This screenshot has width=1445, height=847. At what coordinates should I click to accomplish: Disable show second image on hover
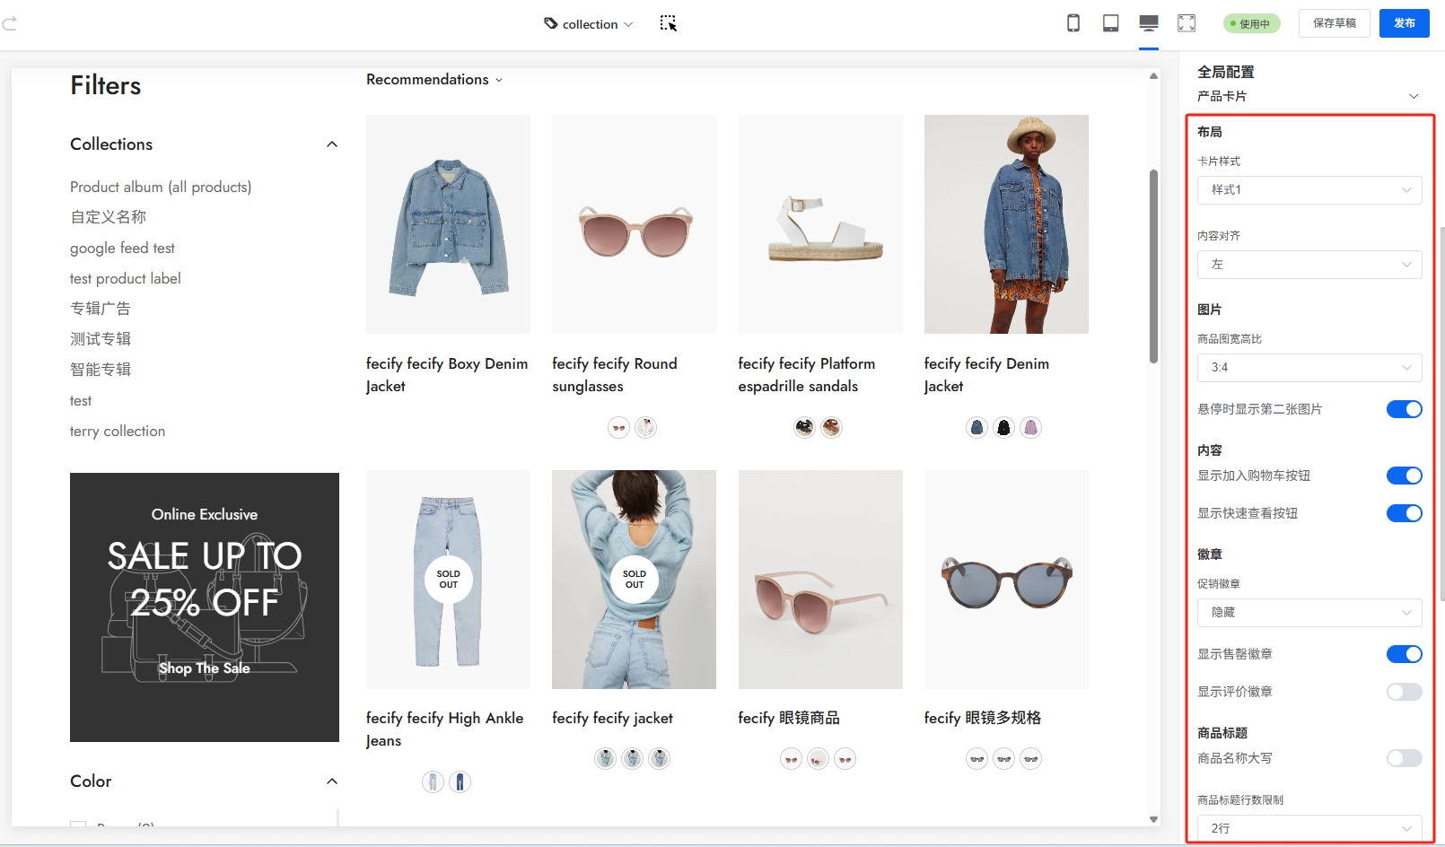click(x=1404, y=409)
